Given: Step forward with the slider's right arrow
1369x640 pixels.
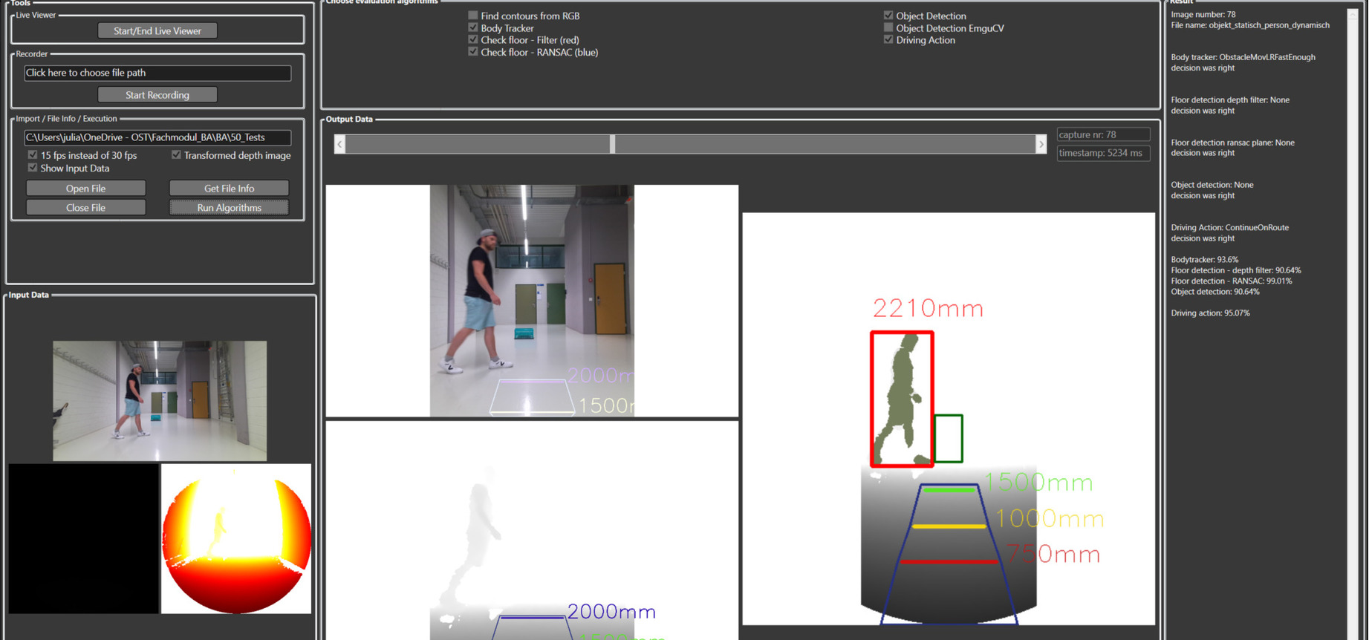Looking at the screenshot, I should [1041, 144].
